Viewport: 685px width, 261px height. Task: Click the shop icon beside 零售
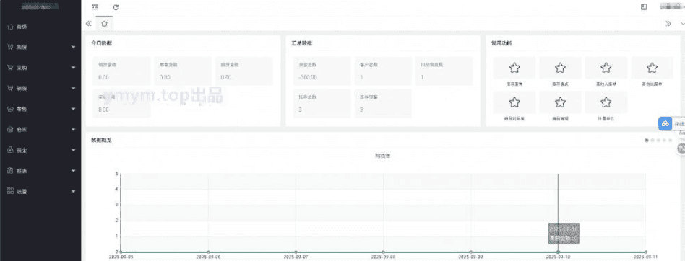(x=11, y=109)
